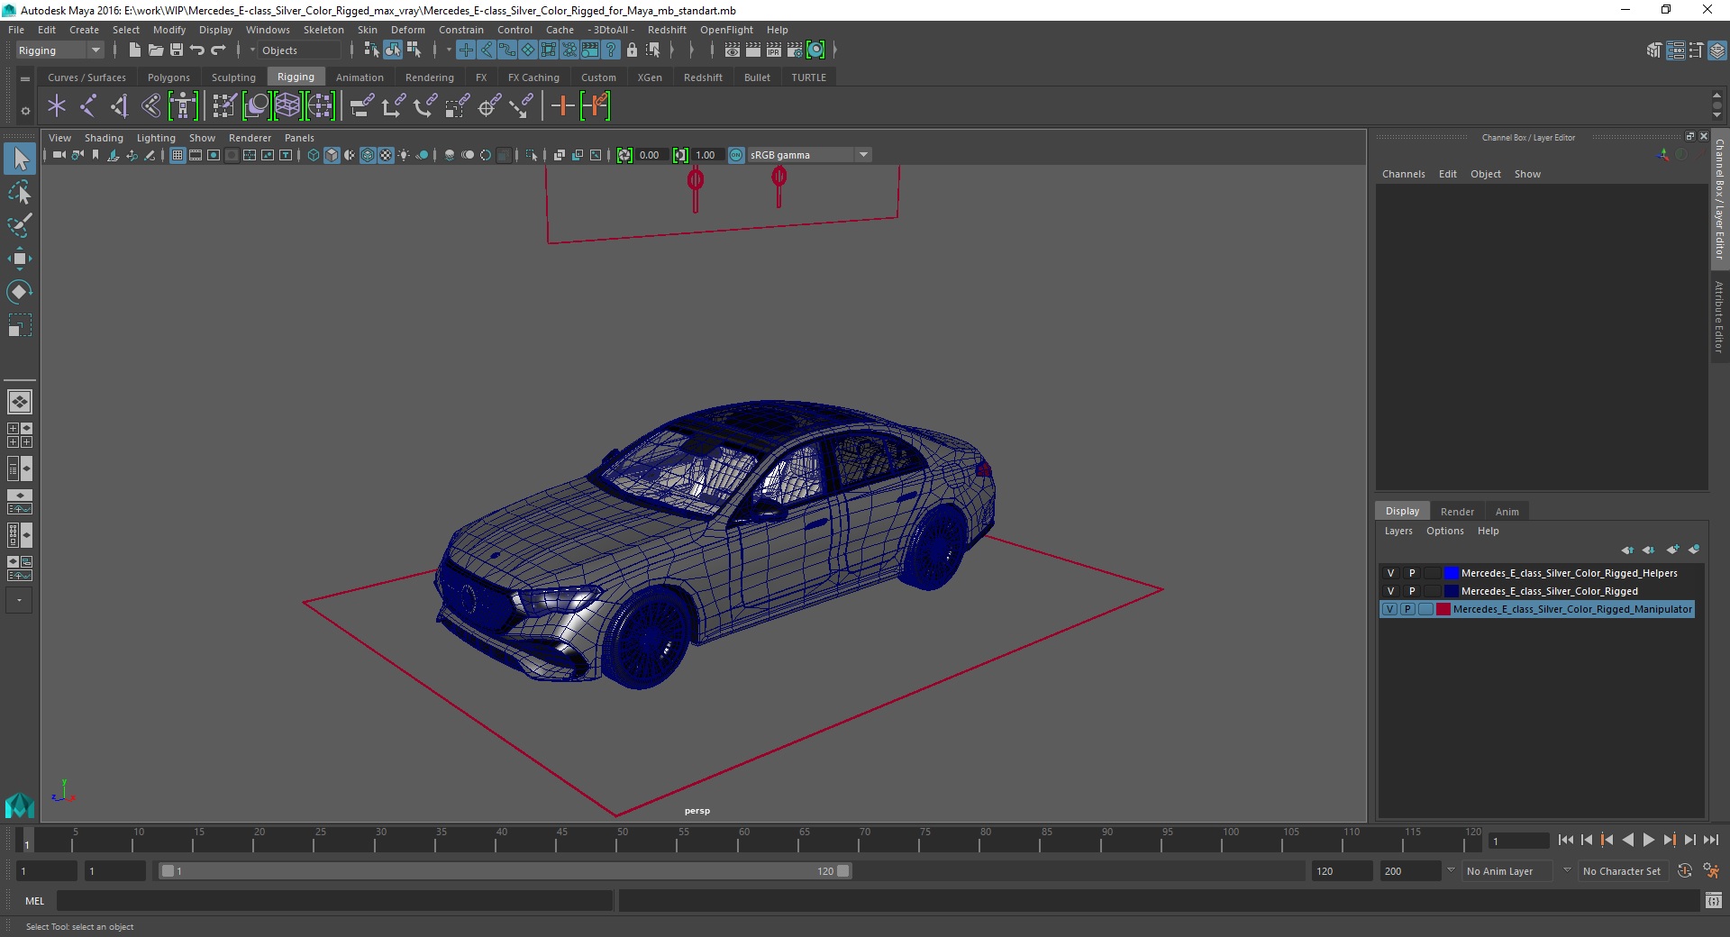Image resolution: width=1730 pixels, height=937 pixels.
Task: Expand the shelf options gear menu
Action: [25, 112]
